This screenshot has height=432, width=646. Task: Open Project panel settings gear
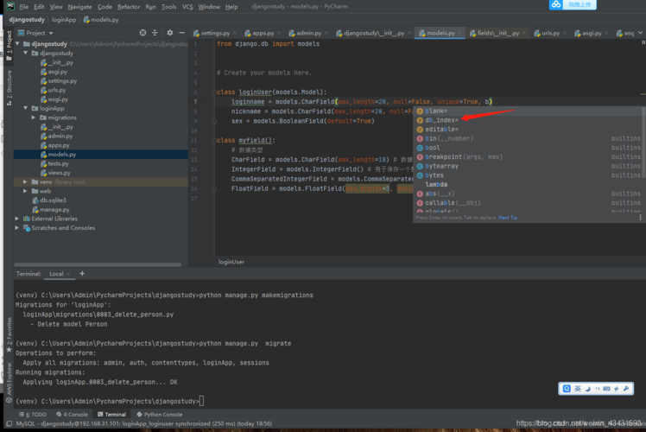[170, 33]
